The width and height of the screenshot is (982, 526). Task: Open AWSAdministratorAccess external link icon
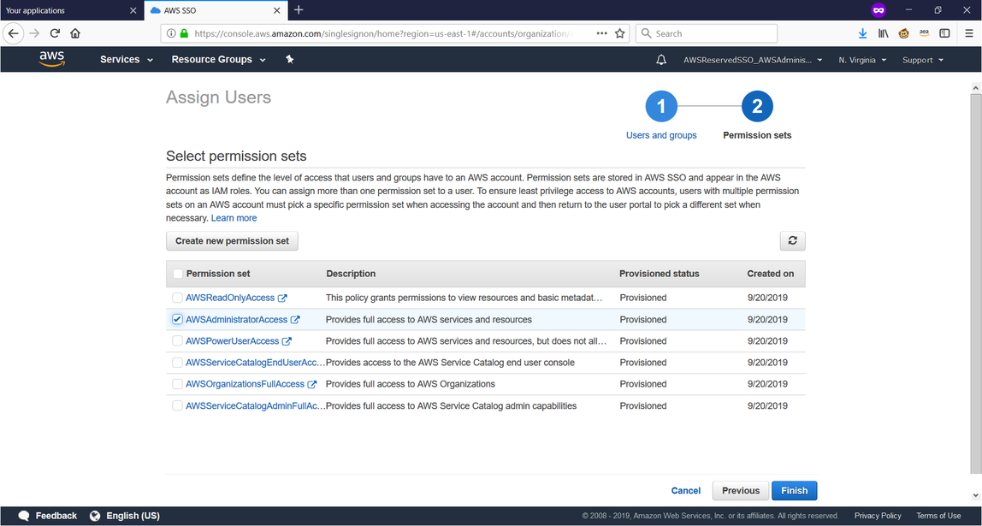[x=295, y=319]
